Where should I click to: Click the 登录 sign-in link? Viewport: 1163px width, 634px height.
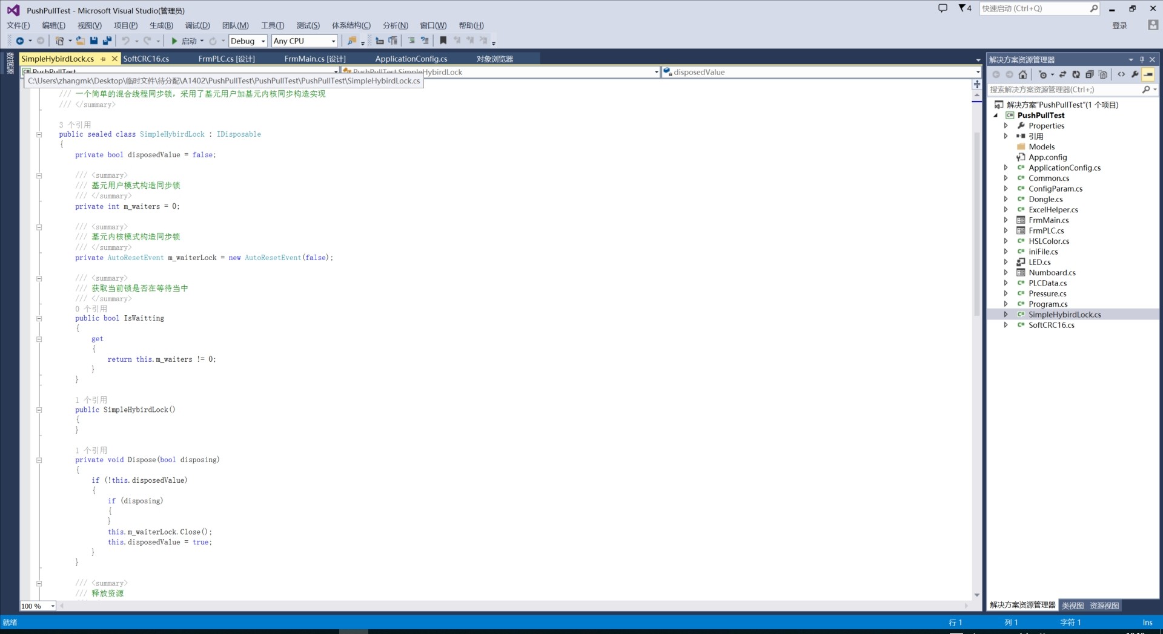1119,25
